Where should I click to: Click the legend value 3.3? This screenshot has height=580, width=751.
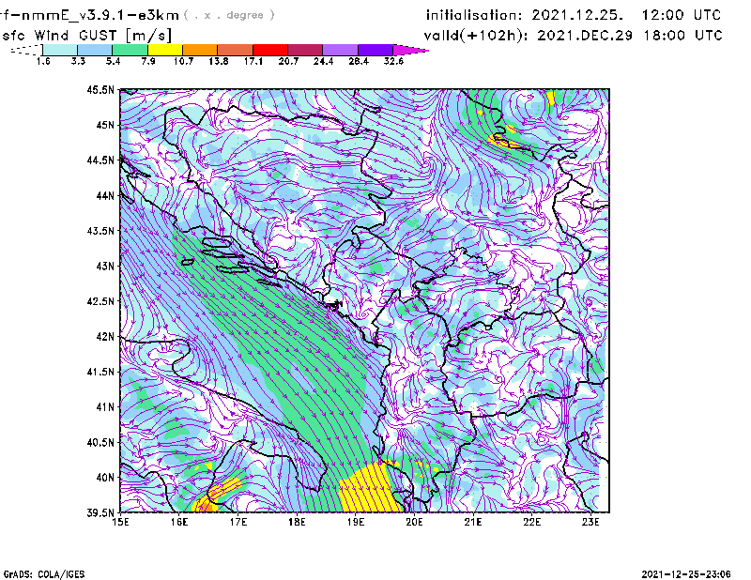78,61
